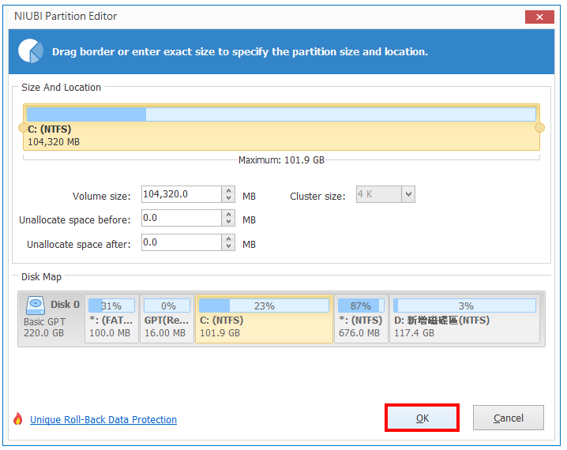567x450 pixels.
Task: Click the 'Basic GPT' disk label
Action: click(44, 321)
